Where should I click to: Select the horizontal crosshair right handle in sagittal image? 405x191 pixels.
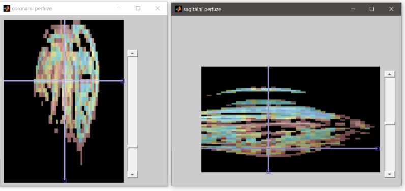tap(378, 148)
